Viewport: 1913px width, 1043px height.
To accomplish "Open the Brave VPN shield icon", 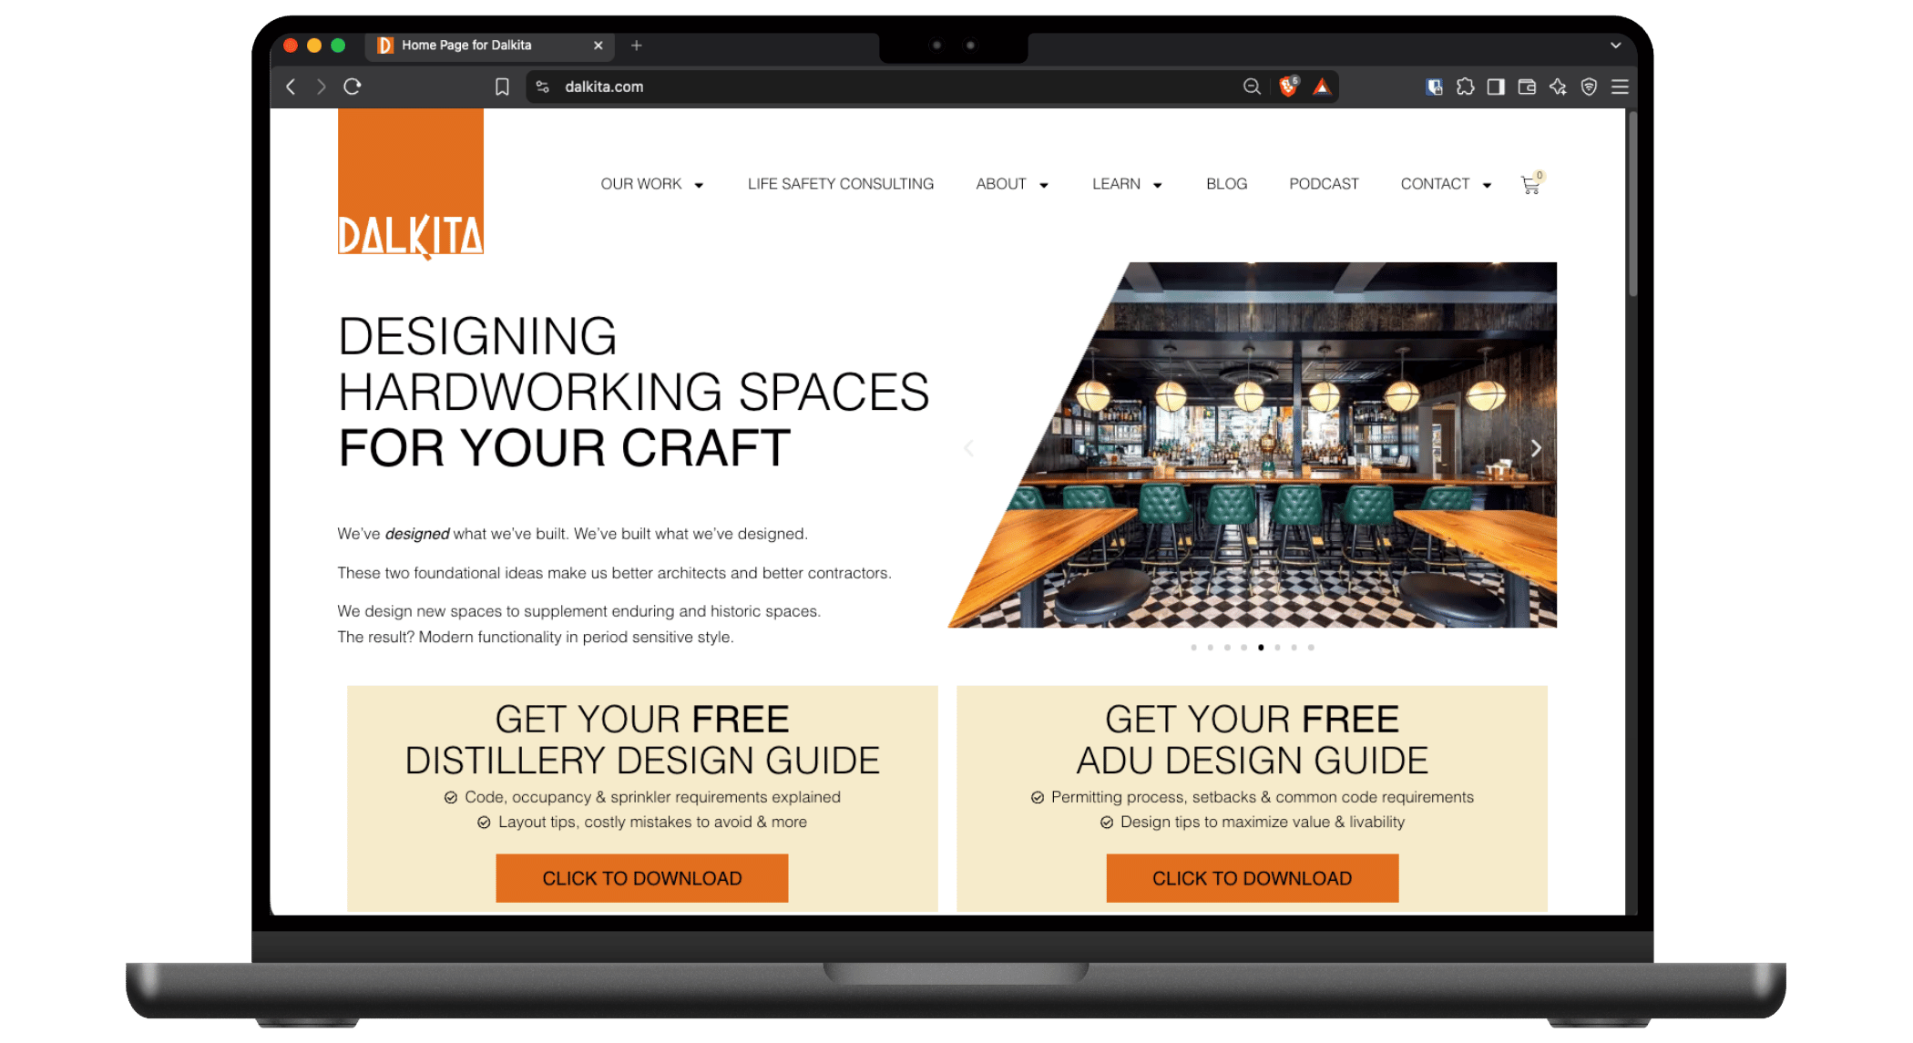I will (x=1589, y=87).
